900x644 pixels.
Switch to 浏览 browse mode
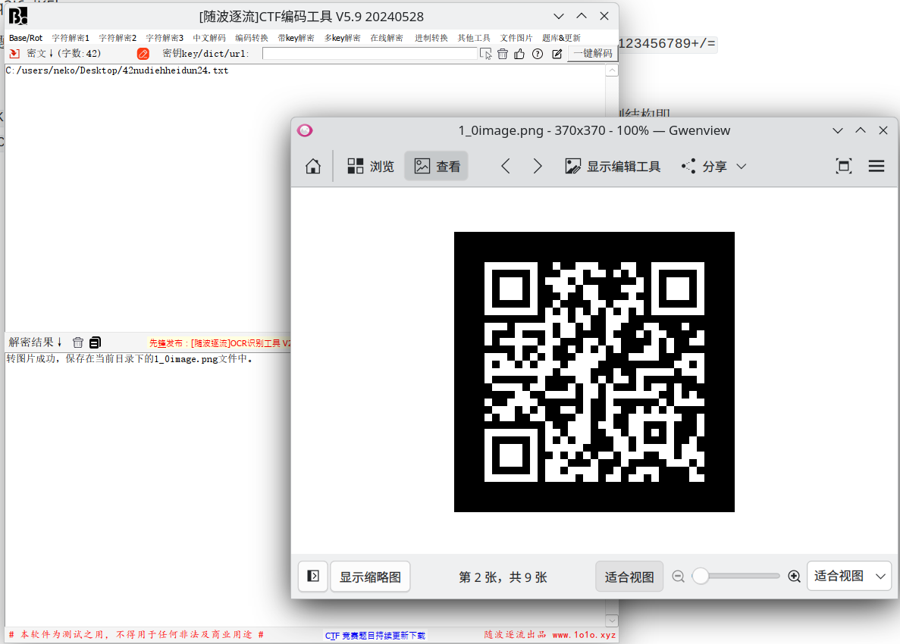tap(371, 167)
